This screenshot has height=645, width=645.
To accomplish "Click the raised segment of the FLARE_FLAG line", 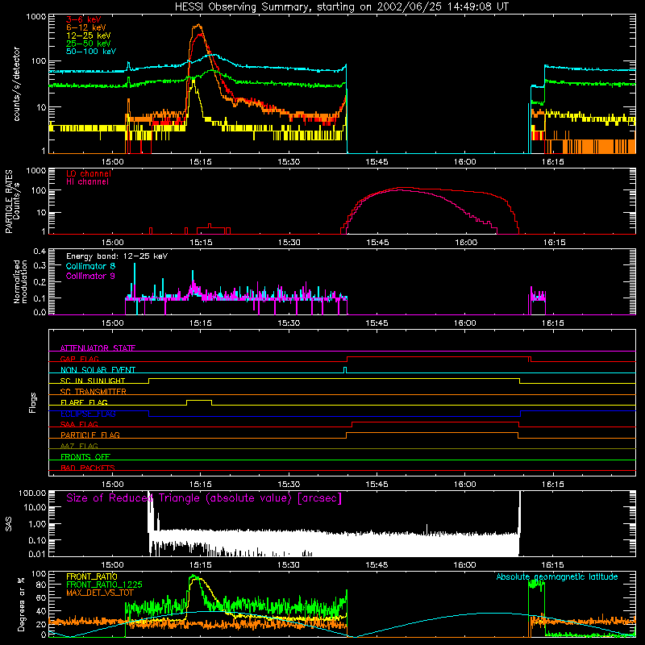I will point(199,400).
